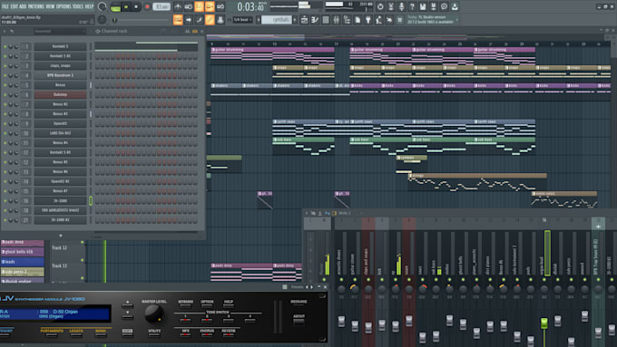Switch pattern/song mode toggle
This screenshot has height=347, width=617.
coord(115,6)
